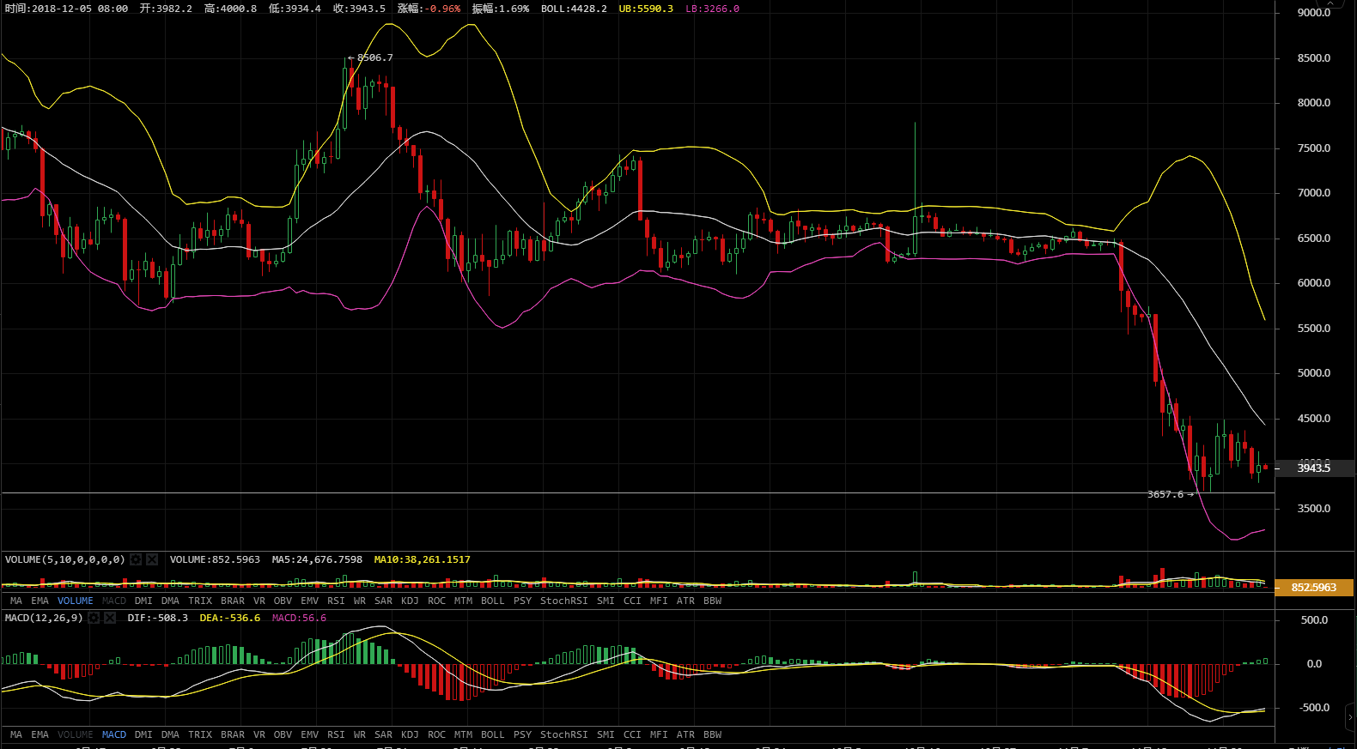Set bottom pane indicator to EMV
Screen dimensions: 1357x749
310,734
